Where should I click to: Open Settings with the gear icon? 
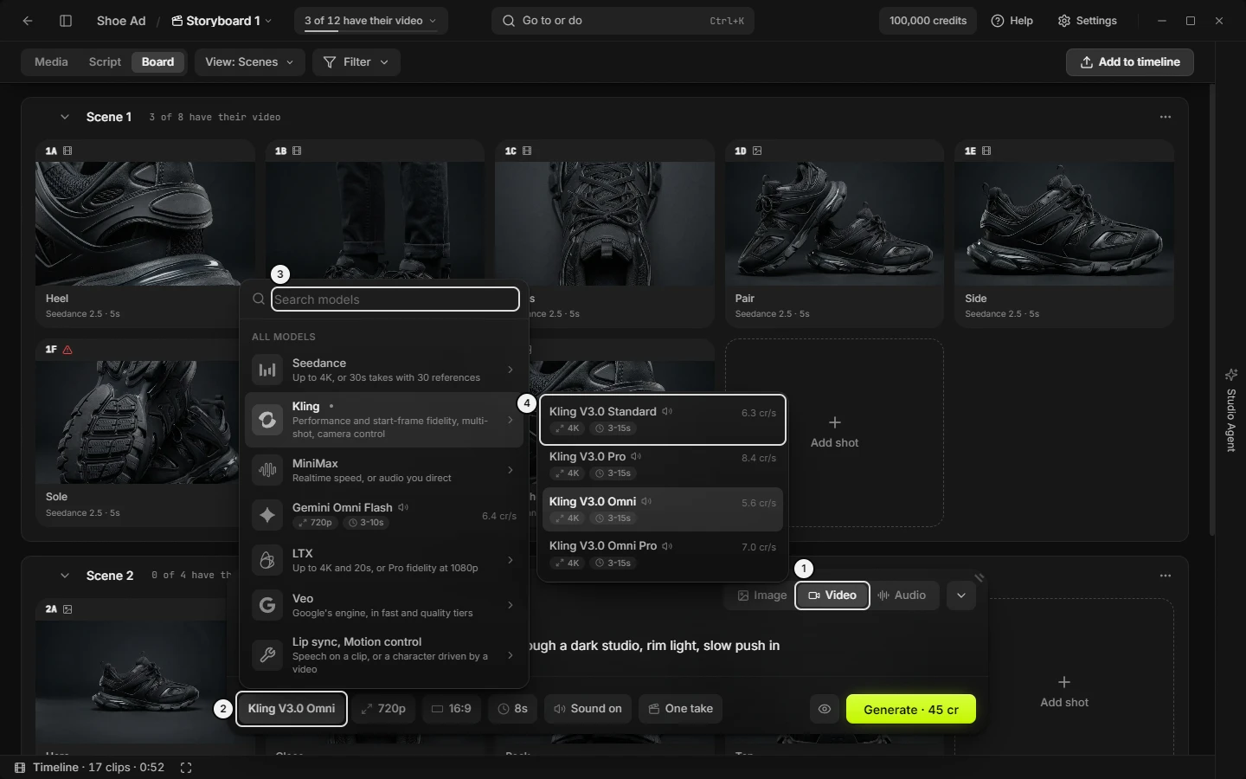point(1088,21)
